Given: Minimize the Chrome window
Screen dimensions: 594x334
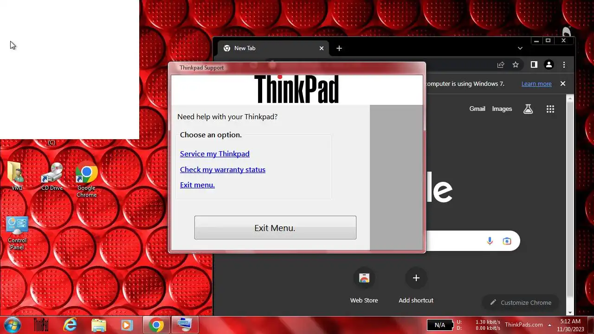Looking at the screenshot, I should pos(536,41).
